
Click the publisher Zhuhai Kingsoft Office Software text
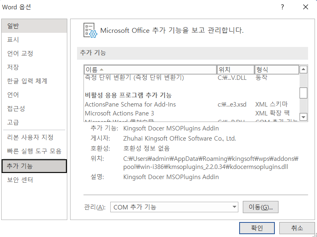(x=180, y=139)
